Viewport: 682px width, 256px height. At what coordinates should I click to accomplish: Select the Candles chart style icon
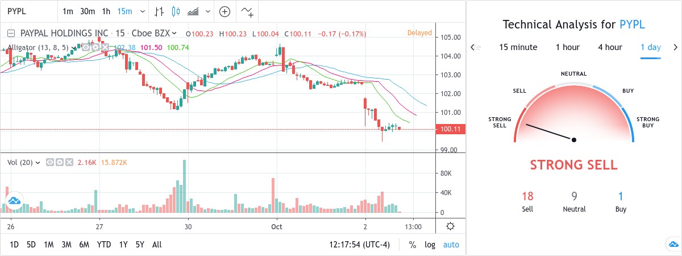(x=176, y=11)
